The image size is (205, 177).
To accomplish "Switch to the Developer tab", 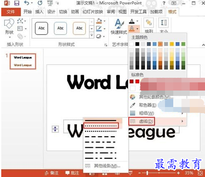I will [138, 12].
